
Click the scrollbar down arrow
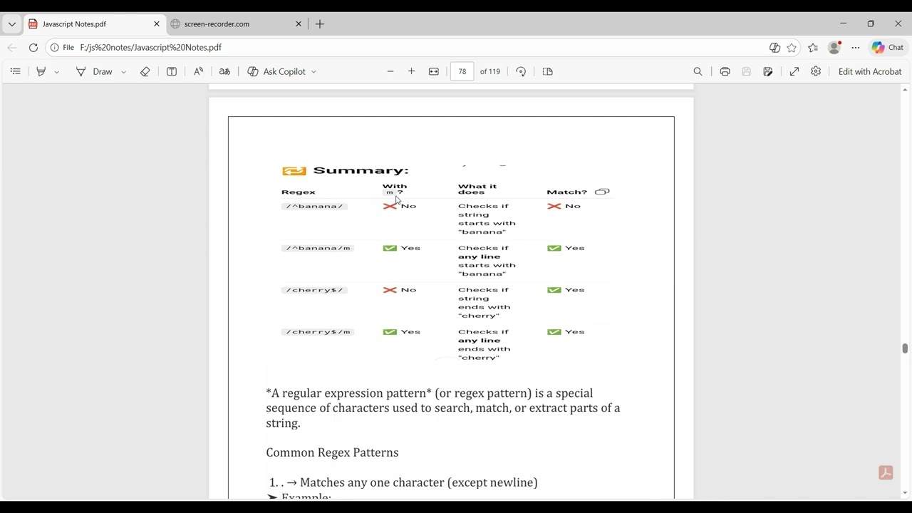(x=905, y=493)
